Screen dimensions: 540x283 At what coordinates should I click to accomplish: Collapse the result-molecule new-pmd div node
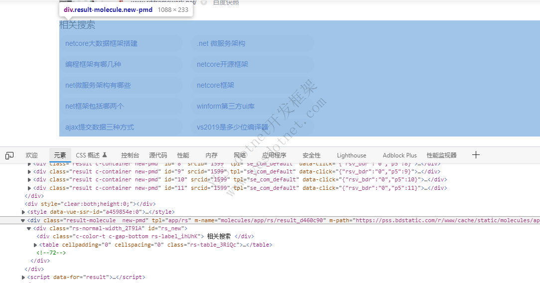23,220
